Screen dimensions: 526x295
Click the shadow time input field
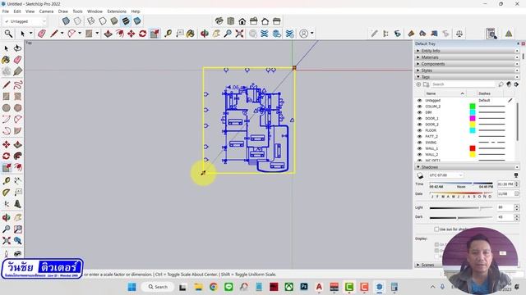[505, 184]
